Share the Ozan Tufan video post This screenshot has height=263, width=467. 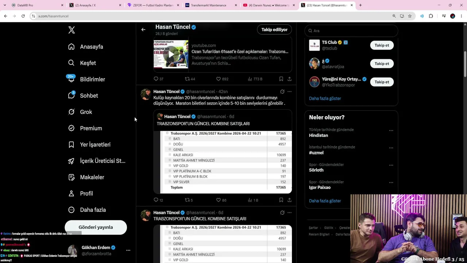click(x=289, y=79)
